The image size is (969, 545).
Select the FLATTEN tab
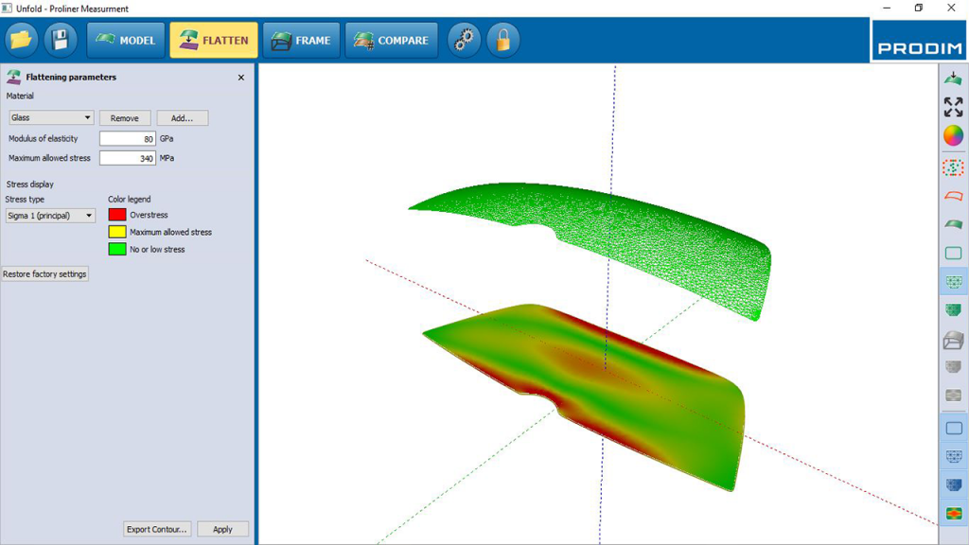(x=214, y=40)
